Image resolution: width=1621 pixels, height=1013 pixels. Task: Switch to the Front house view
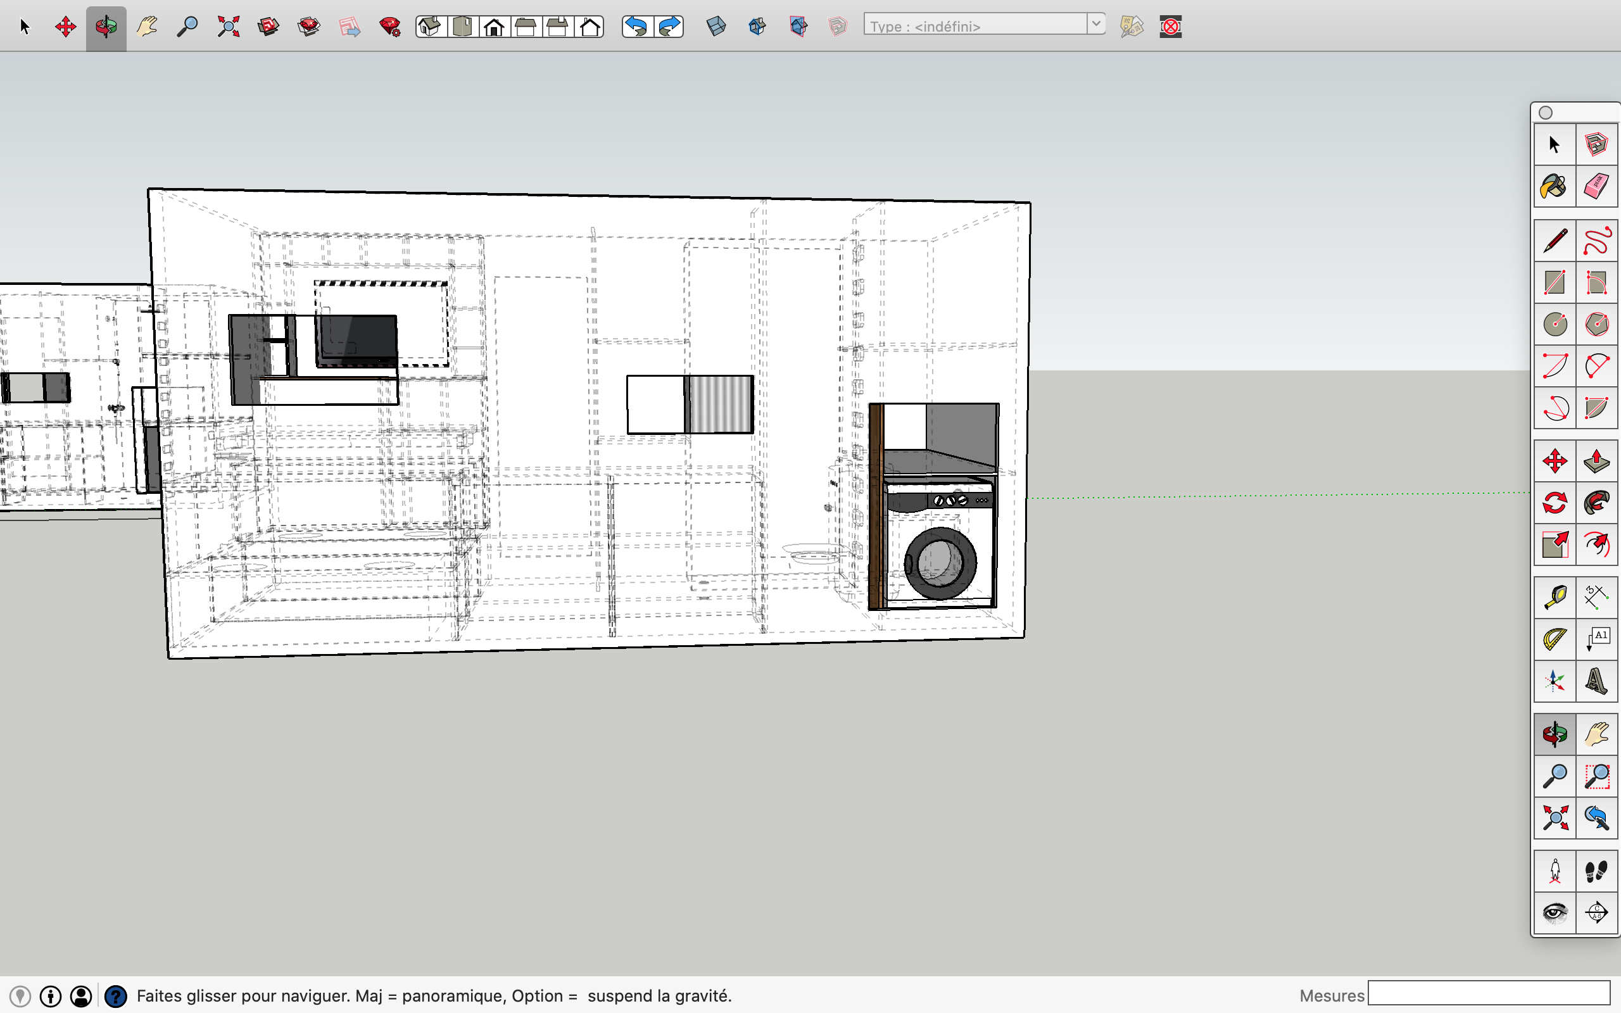[x=495, y=27]
